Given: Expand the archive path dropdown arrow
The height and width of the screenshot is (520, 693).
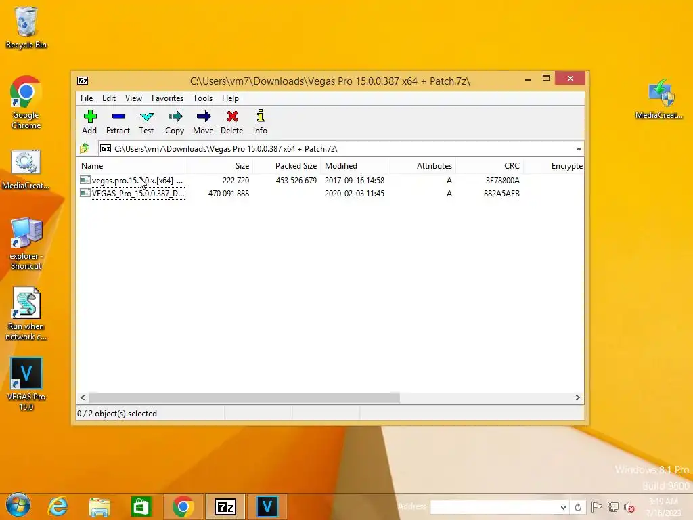Looking at the screenshot, I should tap(579, 148).
